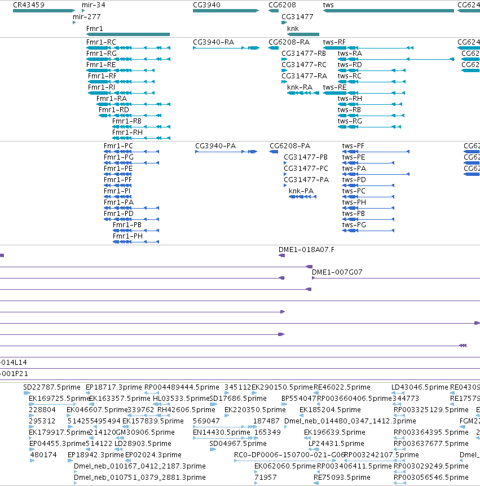Image resolution: width=480 pixels, height=486 pixels.
Task: Select protein label tws-PG
Action: point(354,225)
